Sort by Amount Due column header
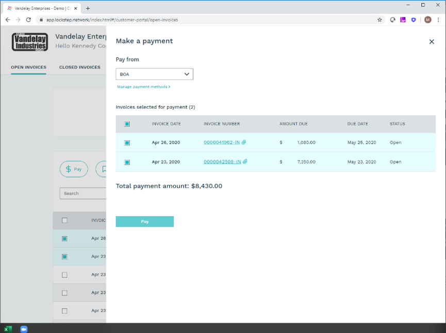Image resolution: width=446 pixels, height=333 pixels. (x=293, y=124)
